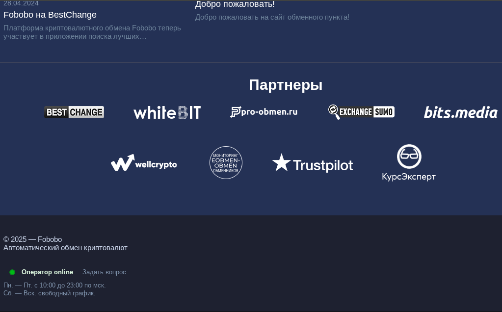Click the news date 28.04.2024
Viewport: 502px width, 312px height.
(x=21, y=3)
